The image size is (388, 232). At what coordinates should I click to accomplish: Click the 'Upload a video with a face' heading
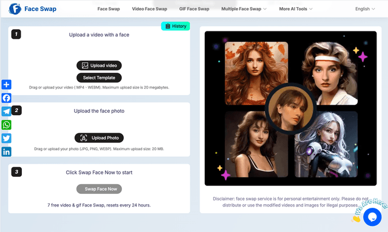99,35
